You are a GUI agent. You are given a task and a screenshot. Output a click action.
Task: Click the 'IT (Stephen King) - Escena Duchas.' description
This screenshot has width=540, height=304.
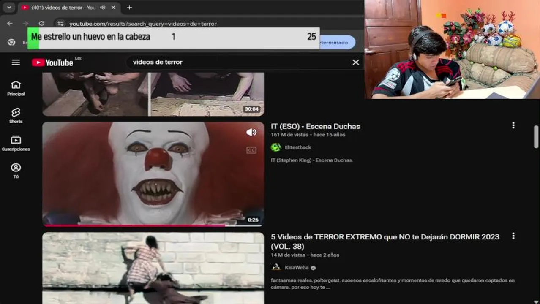tap(312, 160)
